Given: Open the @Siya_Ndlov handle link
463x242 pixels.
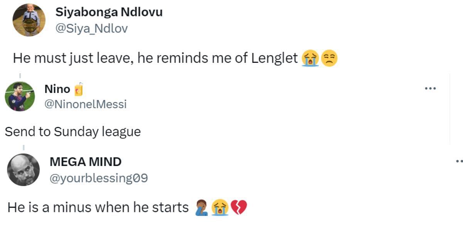Looking at the screenshot, I should [91, 29].
